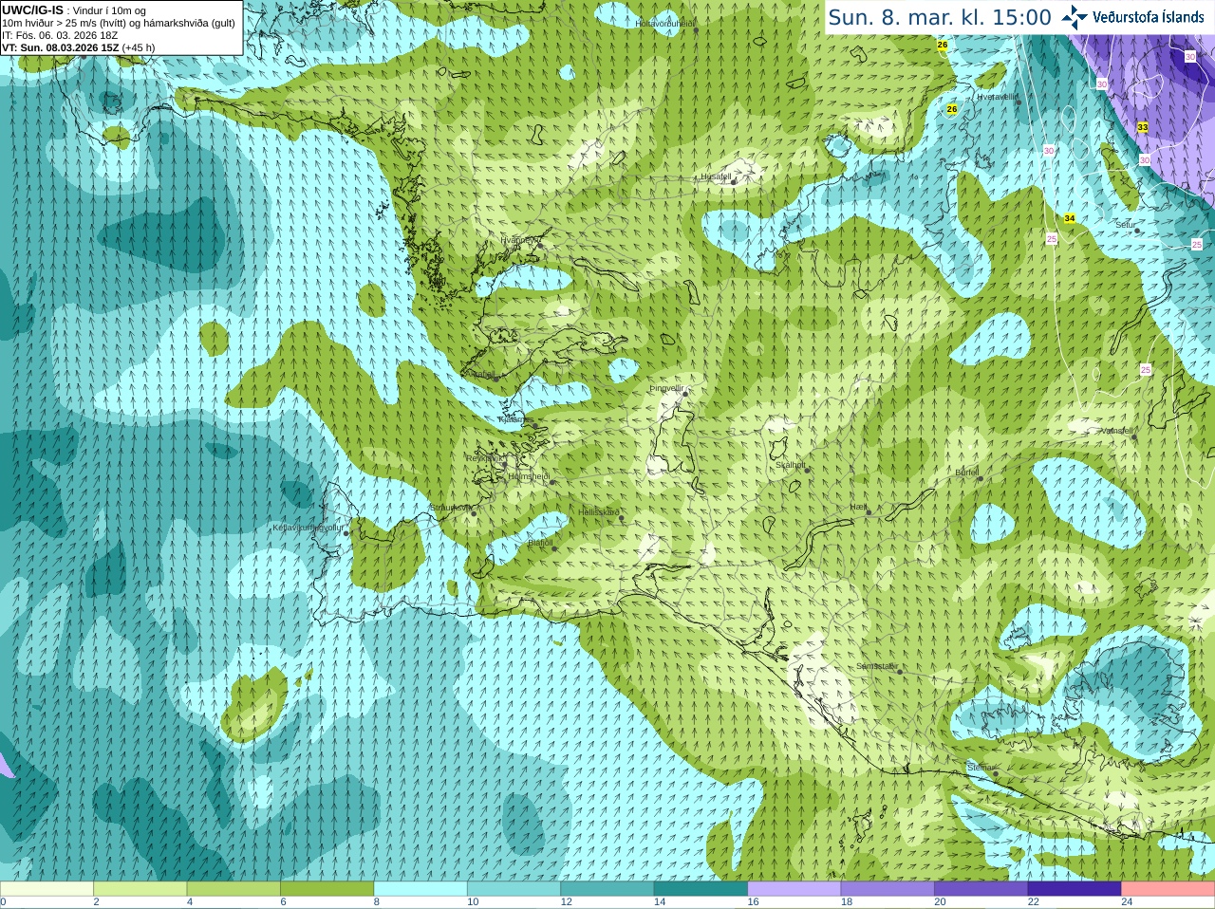
Task: Click the date header 'Sun. 8. mar. kl. 15:00'
Action: [x=940, y=17]
